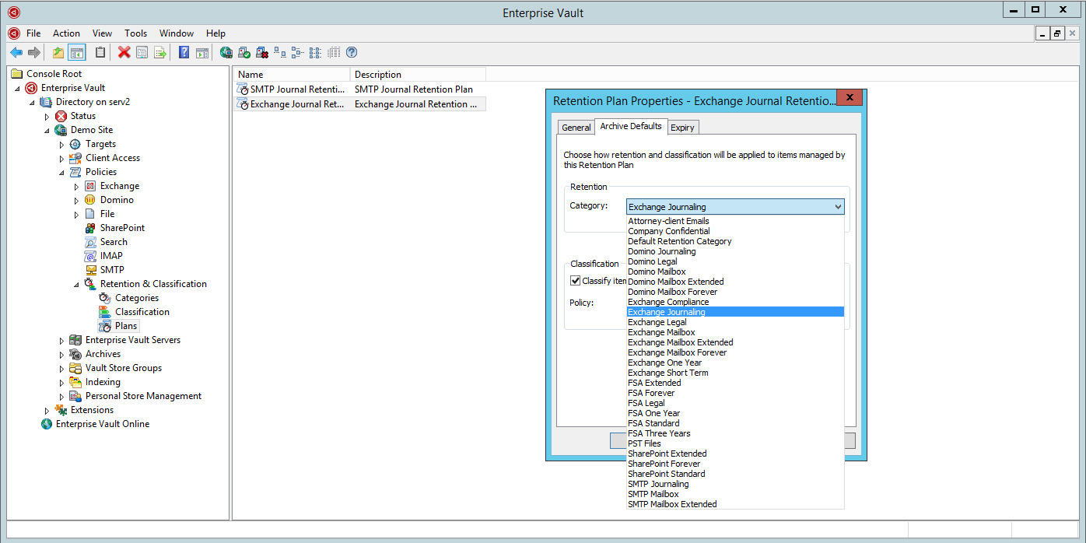Click the SharePoint policy icon in tree
This screenshot has width=1086, height=543.
pyautogui.click(x=91, y=228)
